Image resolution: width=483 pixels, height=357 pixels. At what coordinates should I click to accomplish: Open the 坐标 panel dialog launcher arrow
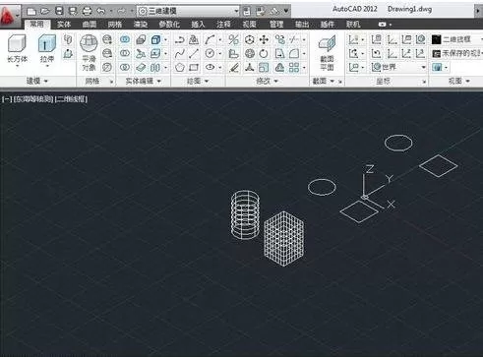pyautogui.click(x=424, y=82)
